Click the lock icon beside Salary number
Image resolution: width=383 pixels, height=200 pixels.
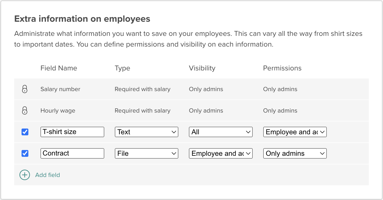click(25, 89)
